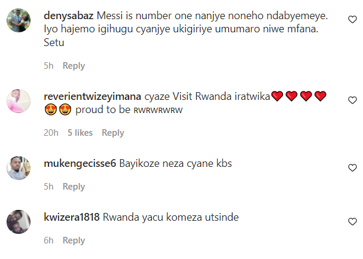Visit mukengecisse6's profile via username
The width and height of the screenshot is (363, 259).
tap(80, 163)
